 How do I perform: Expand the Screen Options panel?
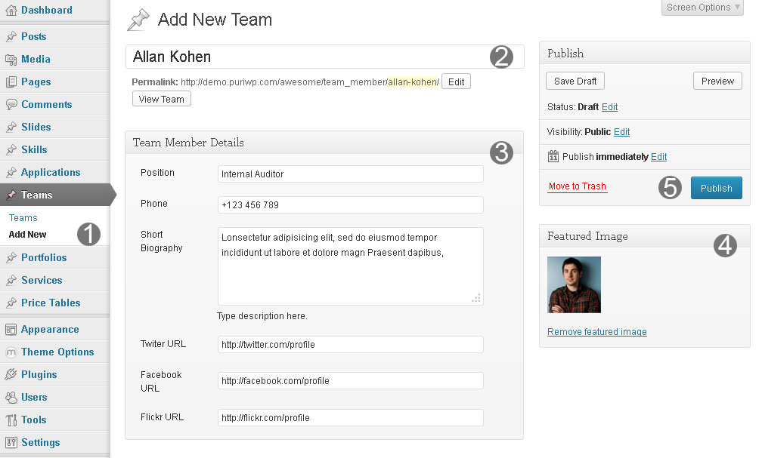pyautogui.click(x=702, y=8)
